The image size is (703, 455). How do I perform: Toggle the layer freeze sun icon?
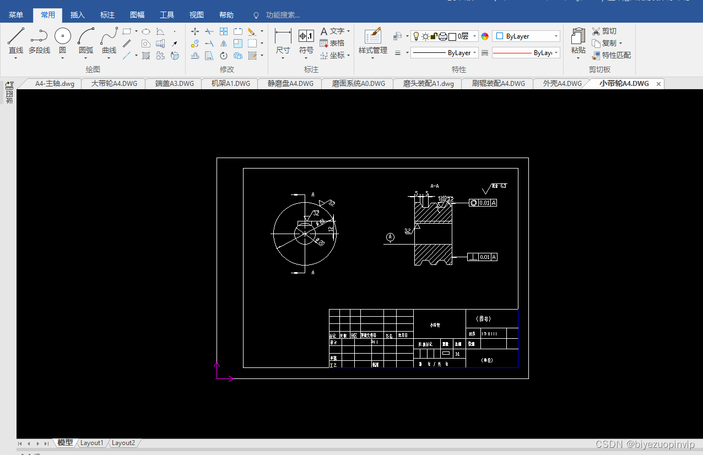(425, 36)
